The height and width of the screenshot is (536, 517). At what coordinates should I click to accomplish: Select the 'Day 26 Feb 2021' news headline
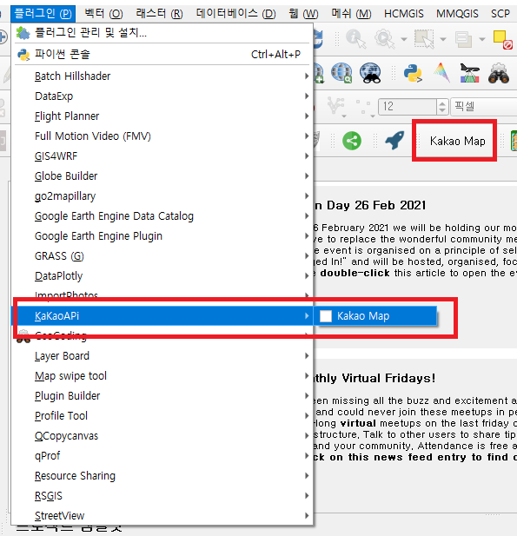click(376, 205)
